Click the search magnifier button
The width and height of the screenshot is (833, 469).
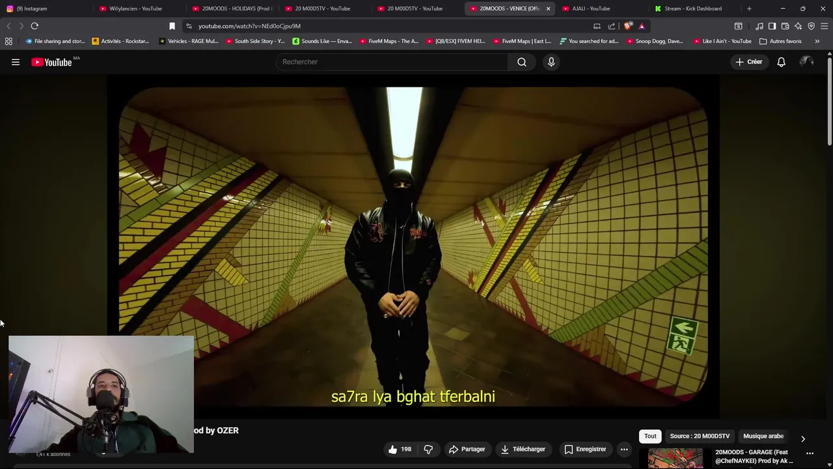click(x=522, y=62)
